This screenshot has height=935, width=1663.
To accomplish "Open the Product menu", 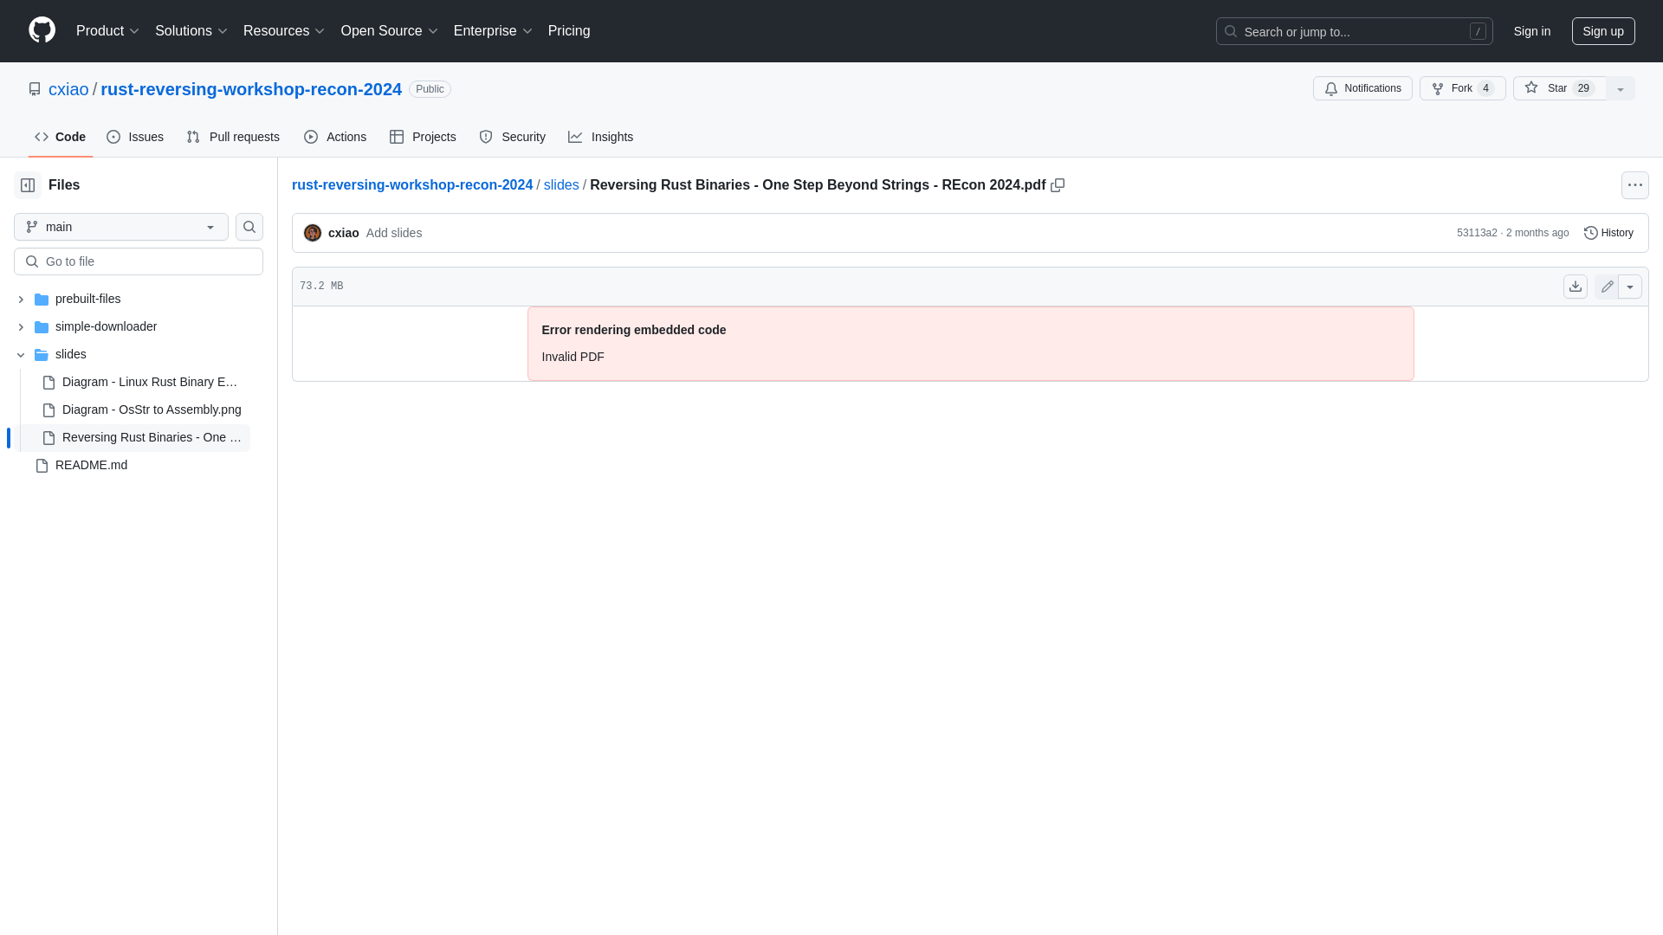I will (107, 30).
